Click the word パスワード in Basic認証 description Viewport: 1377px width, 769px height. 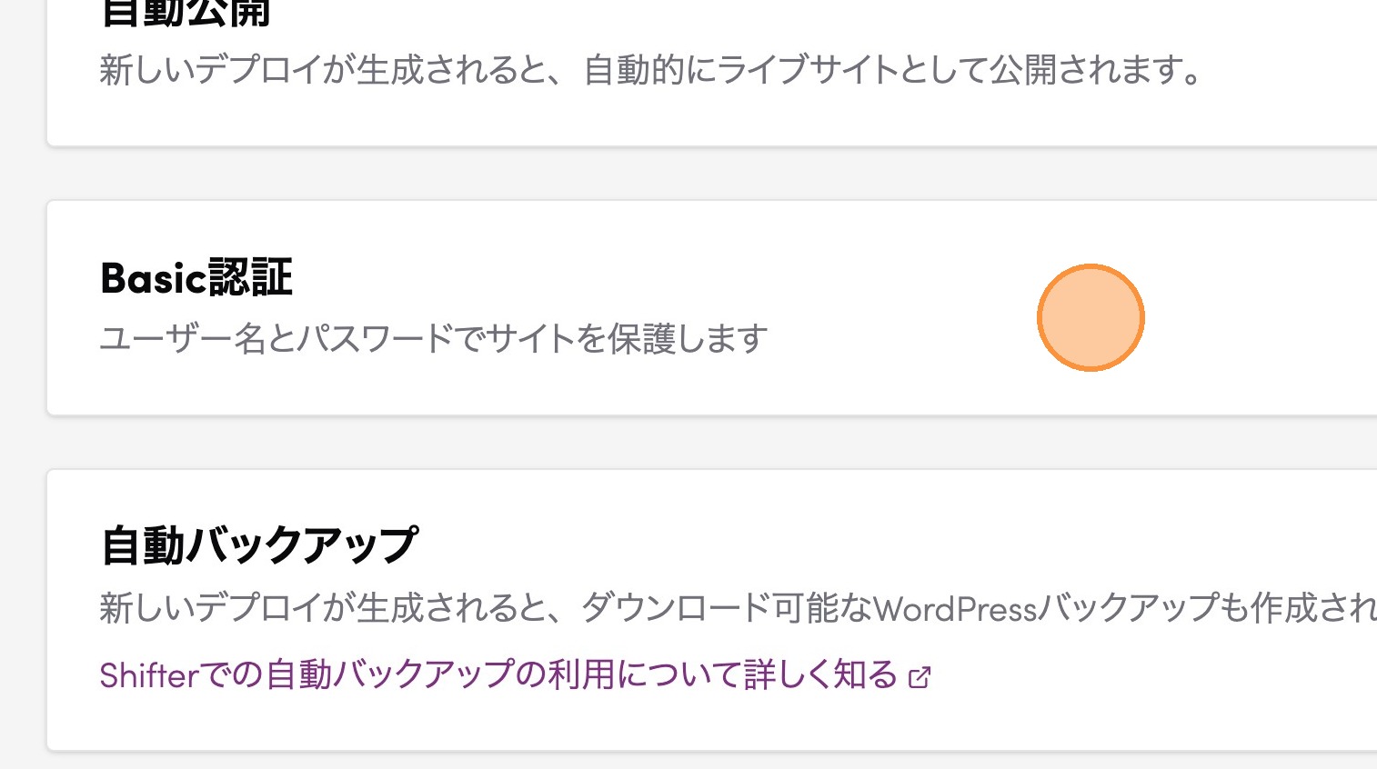(375, 339)
